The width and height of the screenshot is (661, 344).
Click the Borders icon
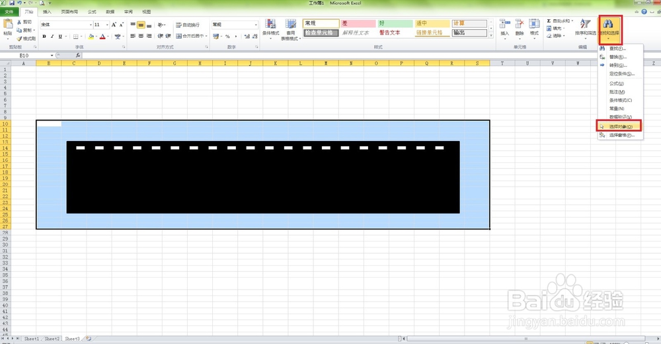pyautogui.click(x=75, y=37)
